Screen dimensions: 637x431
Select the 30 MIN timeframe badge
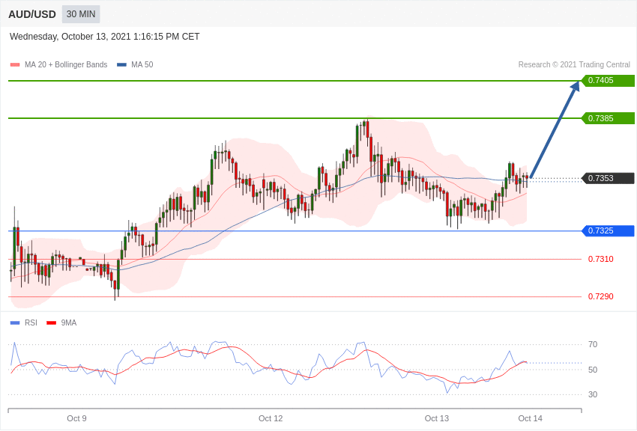click(x=81, y=14)
